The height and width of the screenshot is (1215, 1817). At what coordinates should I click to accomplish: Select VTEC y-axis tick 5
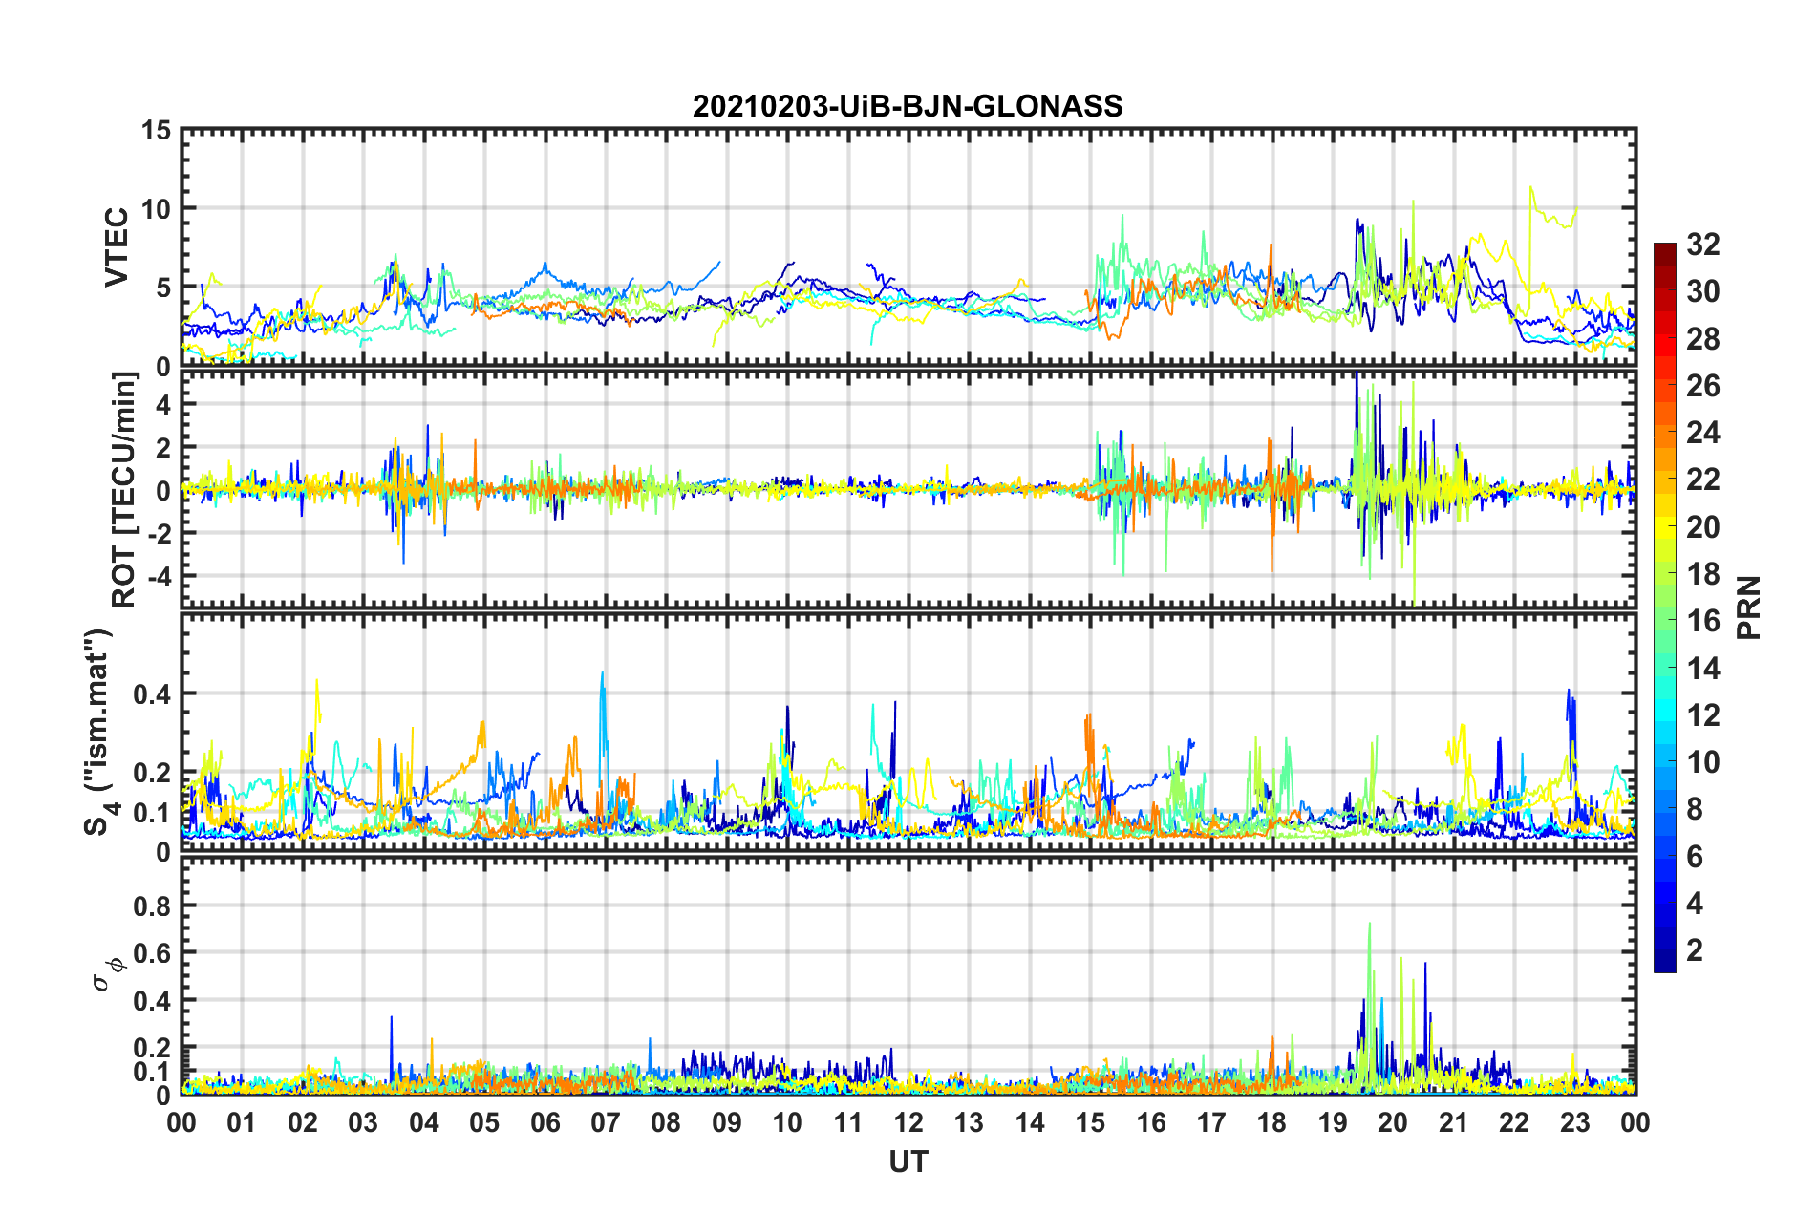click(163, 288)
